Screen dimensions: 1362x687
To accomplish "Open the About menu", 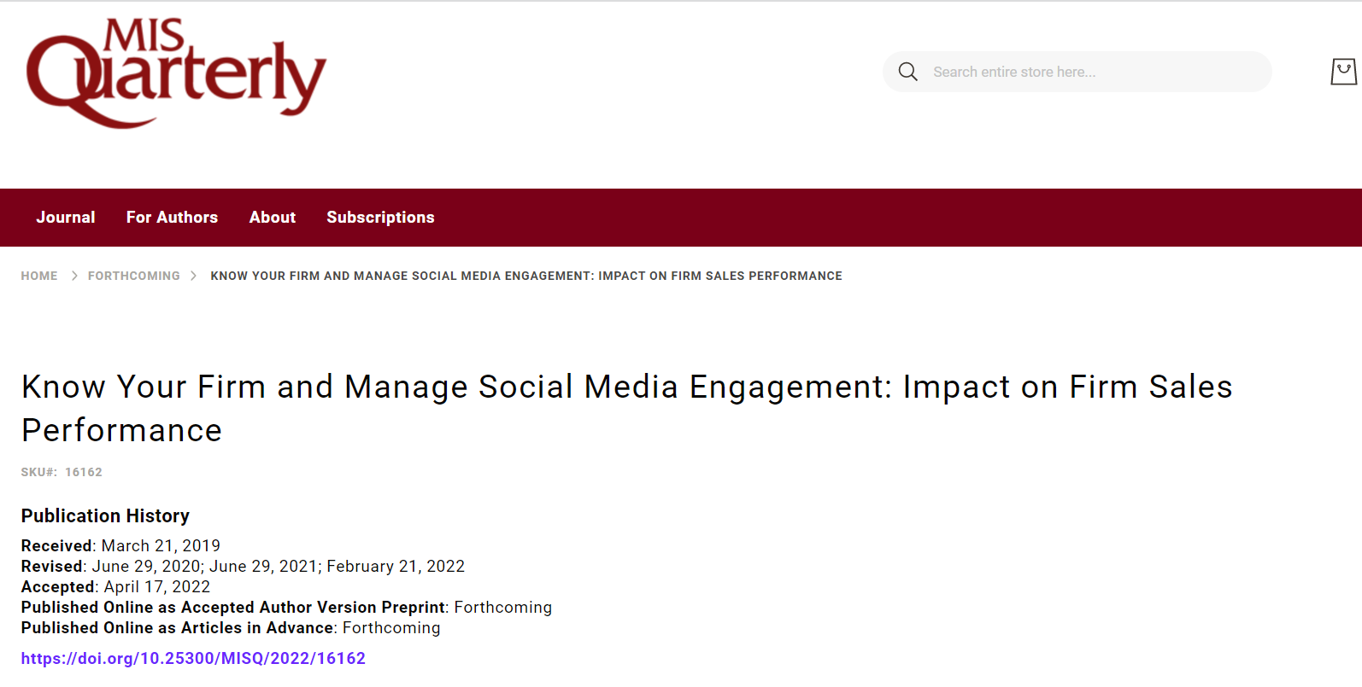I will 273,218.
